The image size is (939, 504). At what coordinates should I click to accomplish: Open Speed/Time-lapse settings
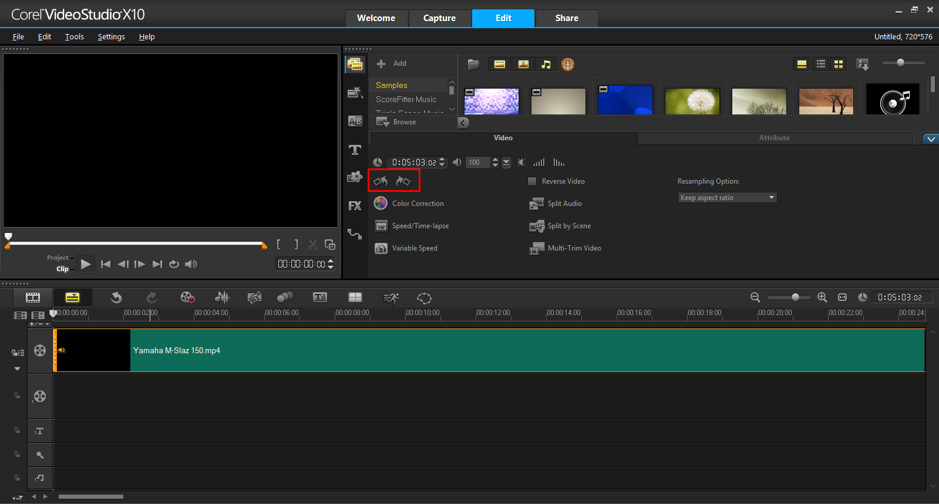tap(412, 226)
